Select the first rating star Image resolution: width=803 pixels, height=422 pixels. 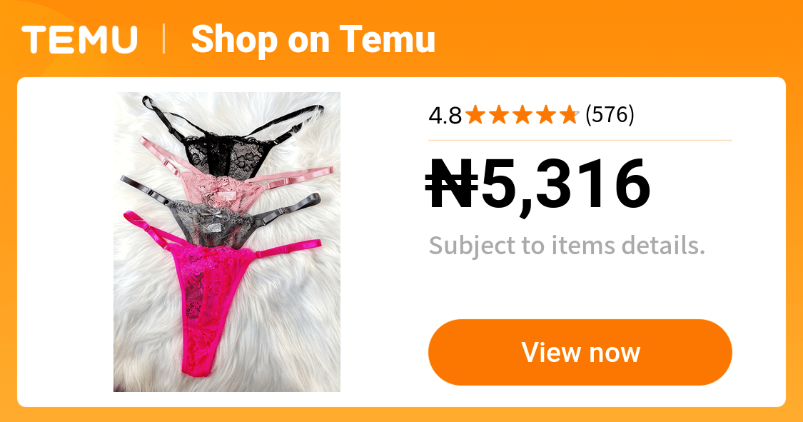tap(476, 115)
